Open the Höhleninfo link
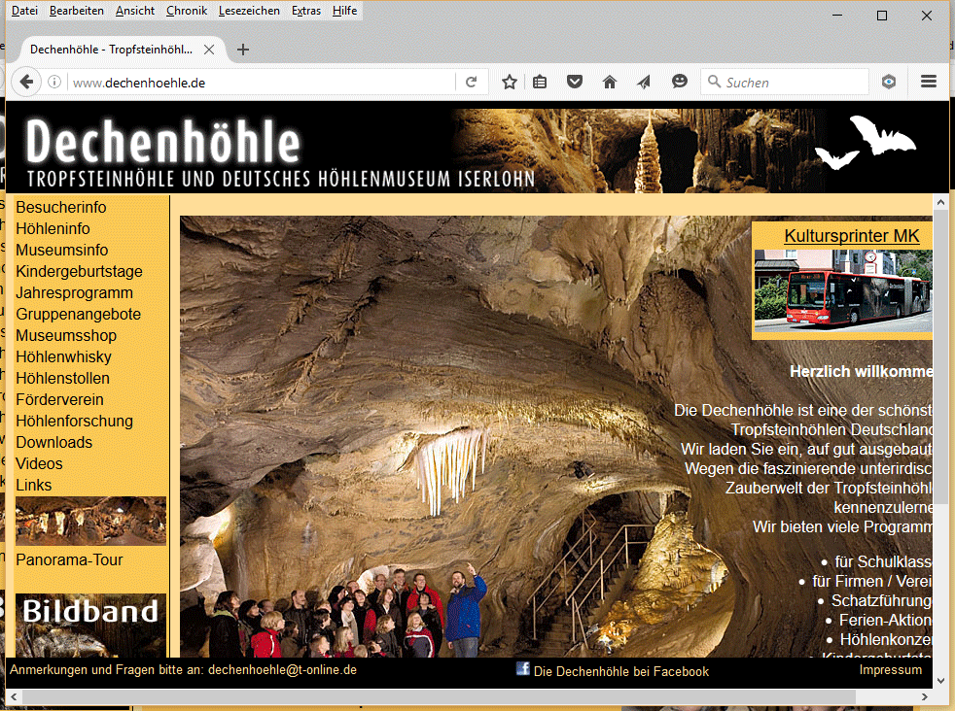955x711 pixels. tap(53, 228)
